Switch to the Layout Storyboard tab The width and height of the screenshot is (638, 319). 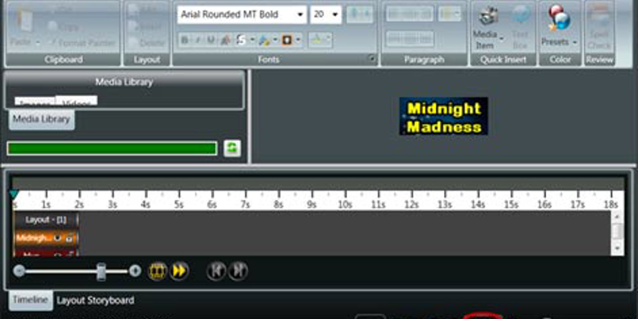tap(95, 300)
